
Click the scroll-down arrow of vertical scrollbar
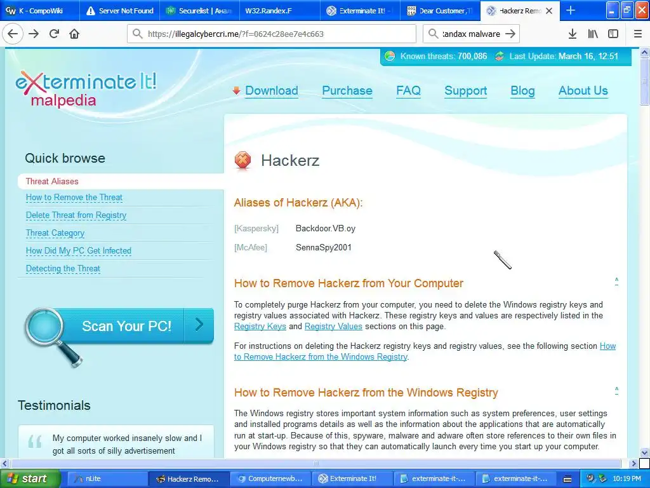point(645,452)
